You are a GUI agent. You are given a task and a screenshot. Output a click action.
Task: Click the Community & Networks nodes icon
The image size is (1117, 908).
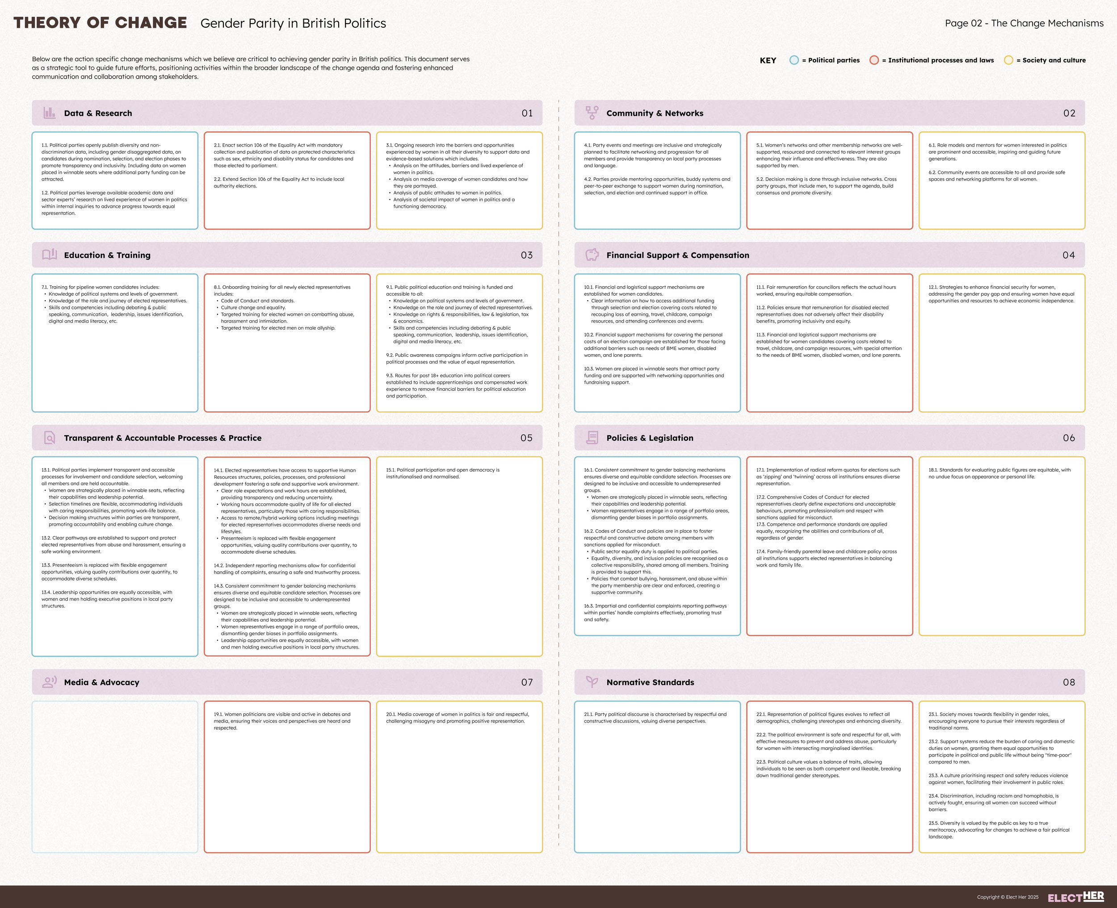click(x=592, y=113)
